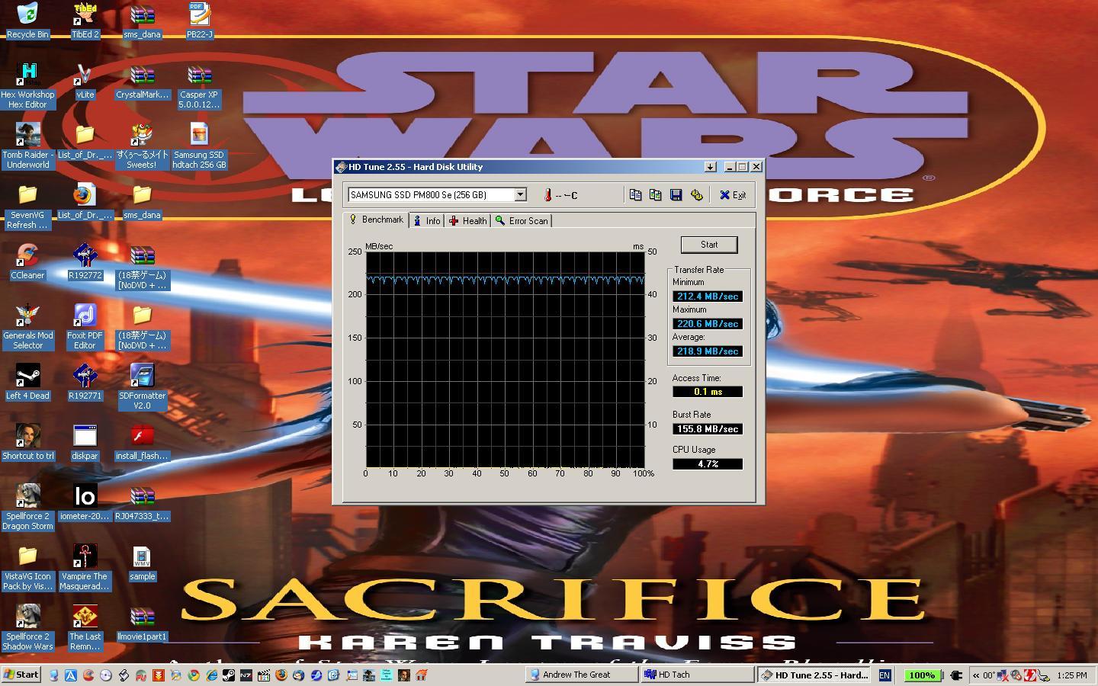The width and height of the screenshot is (1098, 686).
Task: Click the Start benchmark button
Action: pyautogui.click(x=709, y=245)
